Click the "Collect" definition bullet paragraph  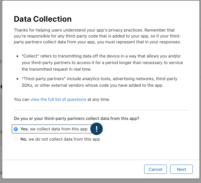(x=102, y=62)
